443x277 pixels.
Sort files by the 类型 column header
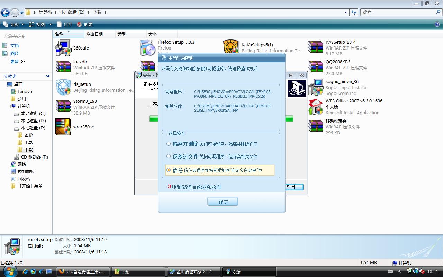(131, 34)
